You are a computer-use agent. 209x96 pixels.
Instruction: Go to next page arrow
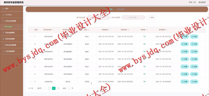click(58, 88)
